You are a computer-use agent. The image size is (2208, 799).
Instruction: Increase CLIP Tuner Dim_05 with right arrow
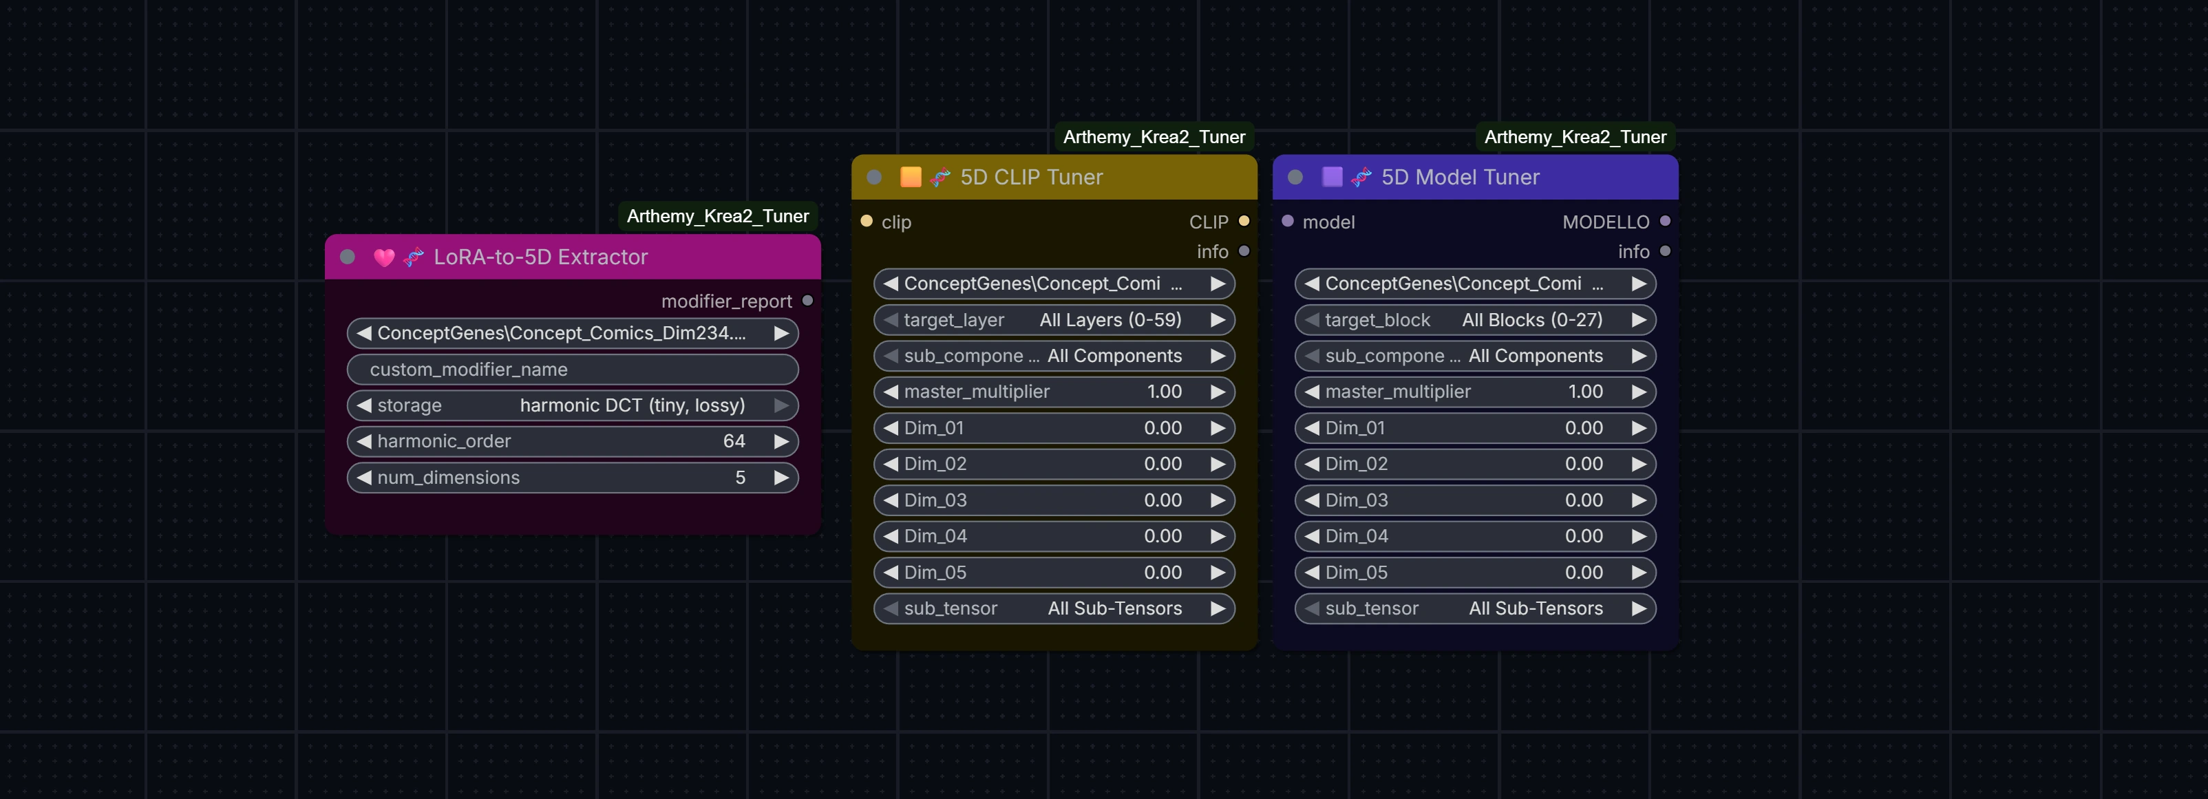(x=1217, y=572)
